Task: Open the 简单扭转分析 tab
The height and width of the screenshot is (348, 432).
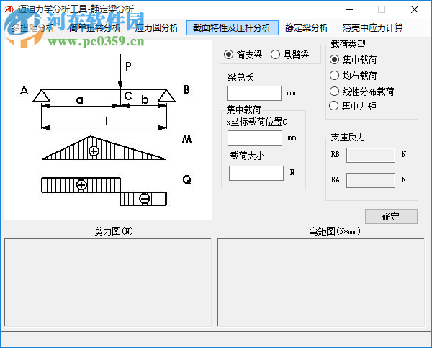Action: (94, 27)
